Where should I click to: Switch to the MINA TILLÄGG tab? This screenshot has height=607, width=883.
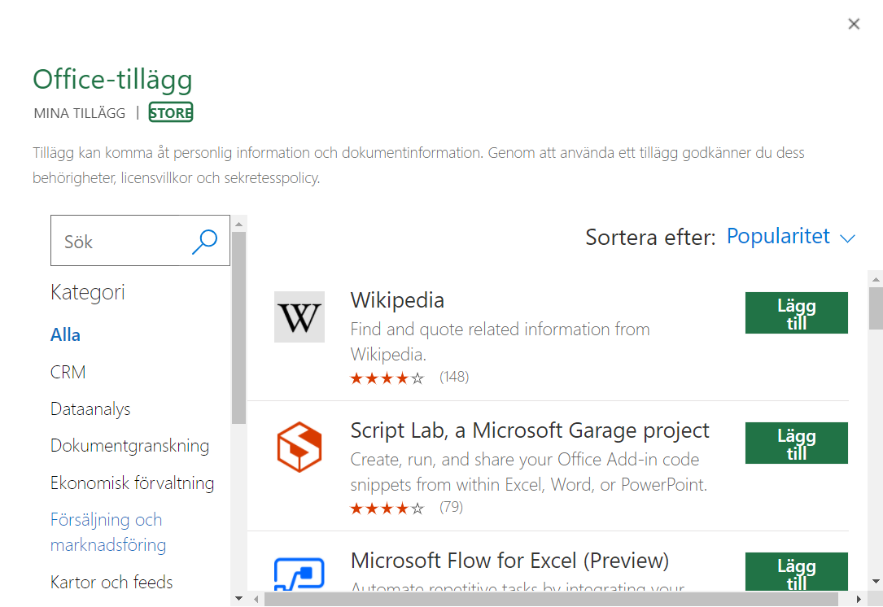tap(80, 113)
